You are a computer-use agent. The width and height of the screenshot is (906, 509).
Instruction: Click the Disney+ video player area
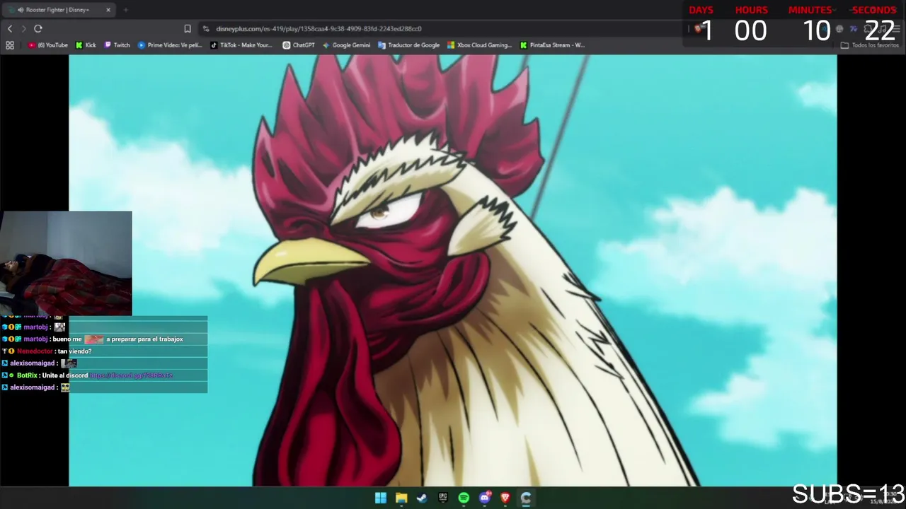(453, 271)
